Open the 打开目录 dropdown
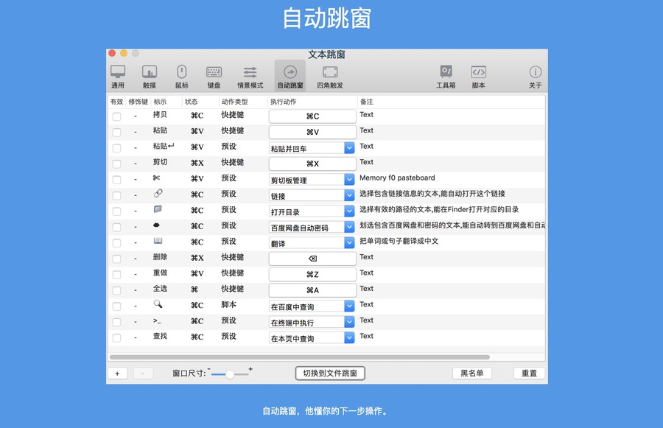 point(349,211)
